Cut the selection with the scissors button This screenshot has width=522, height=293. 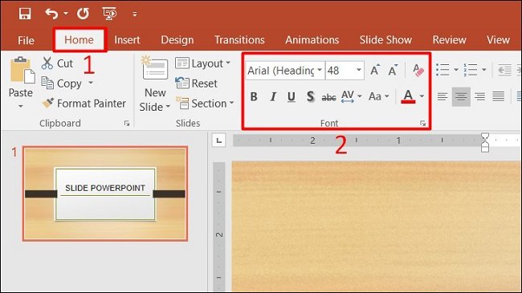(x=57, y=63)
